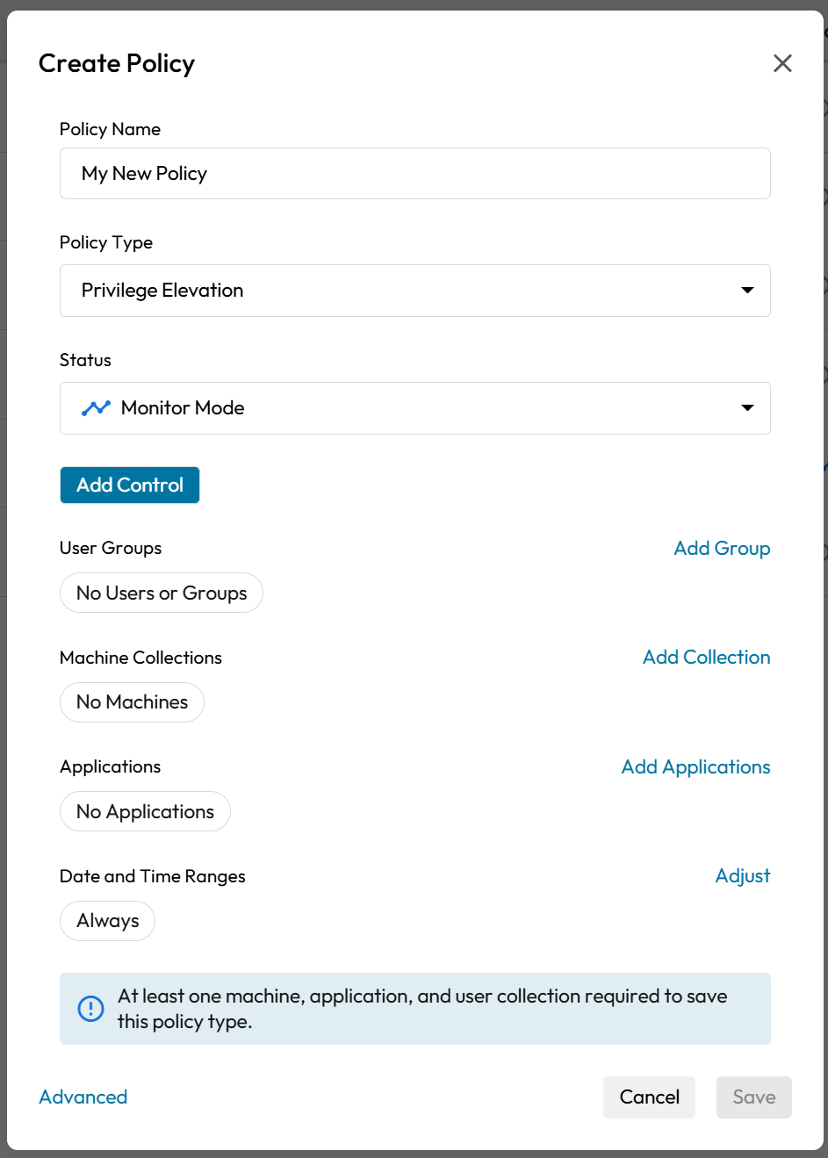Screen dimensions: 828x1158
Task: Adjust the Date and Time Ranges
Action: point(743,876)
